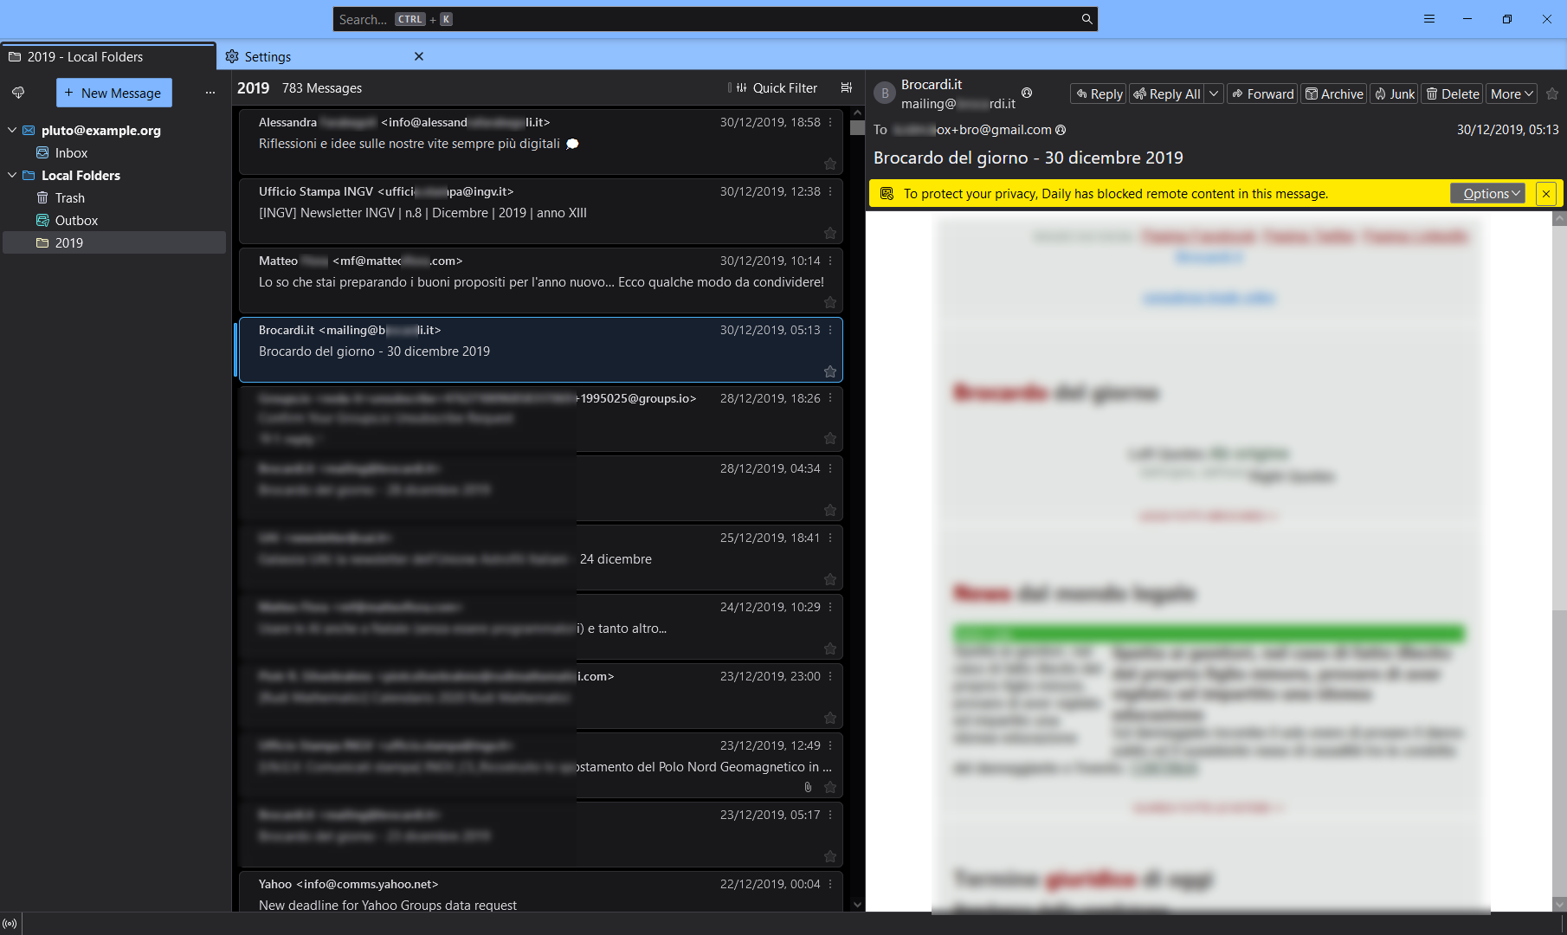
Task: Click the message list scrollbar up arrow
Action: pos(857,113)
